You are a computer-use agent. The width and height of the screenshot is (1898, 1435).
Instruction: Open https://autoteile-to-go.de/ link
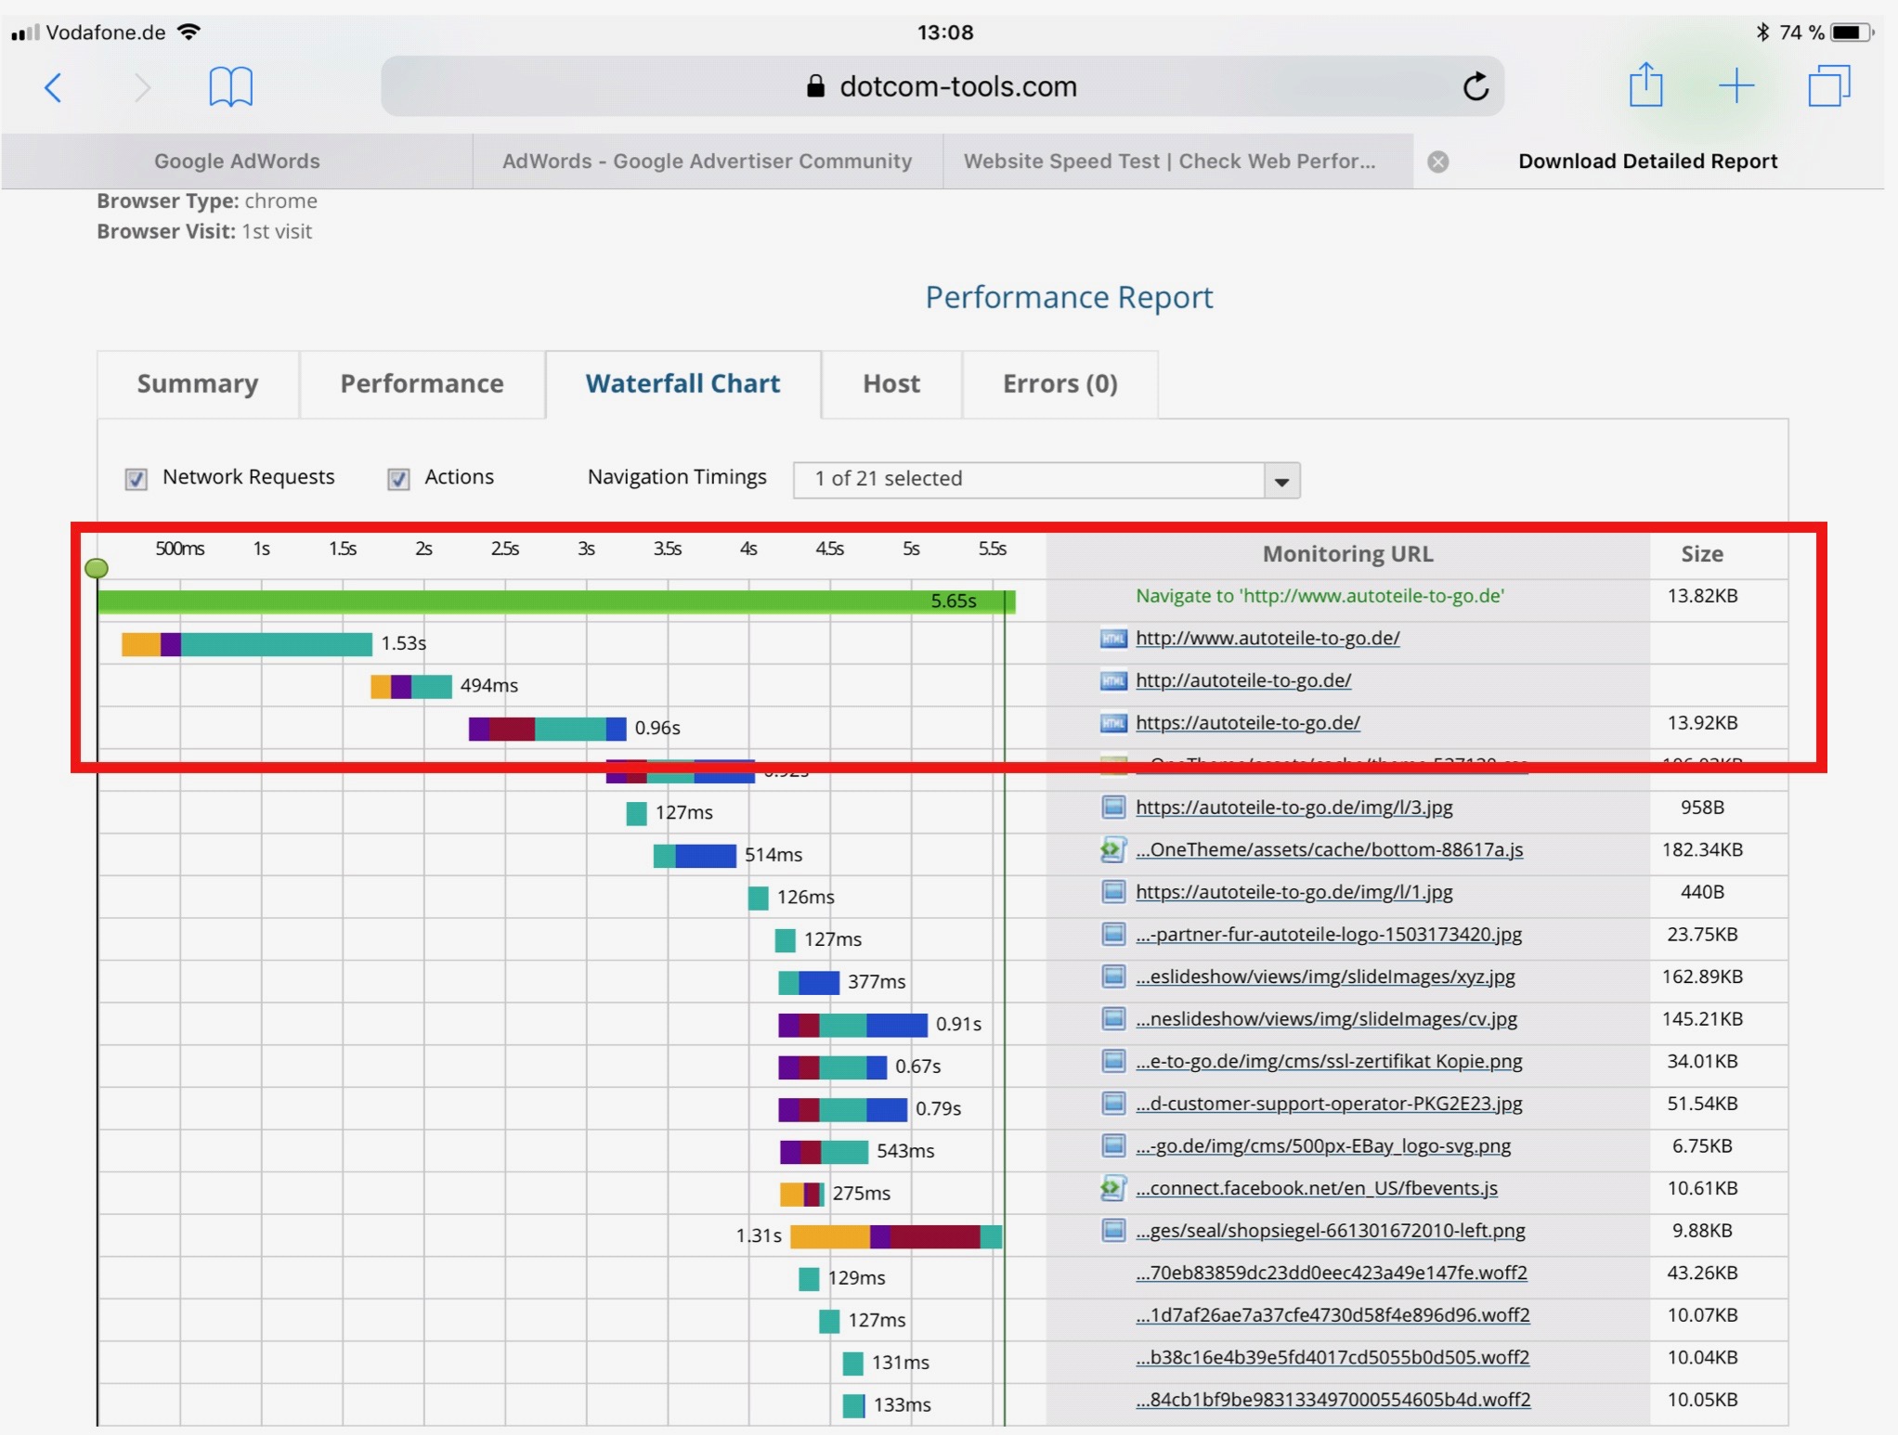(x=1248, y=722)
